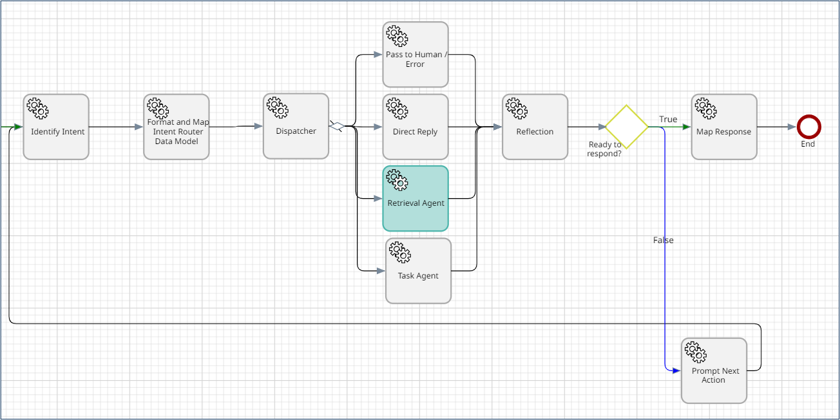Click the Ready to respond? gateway label
Screen dimensions: 840x420
point(604,149)
